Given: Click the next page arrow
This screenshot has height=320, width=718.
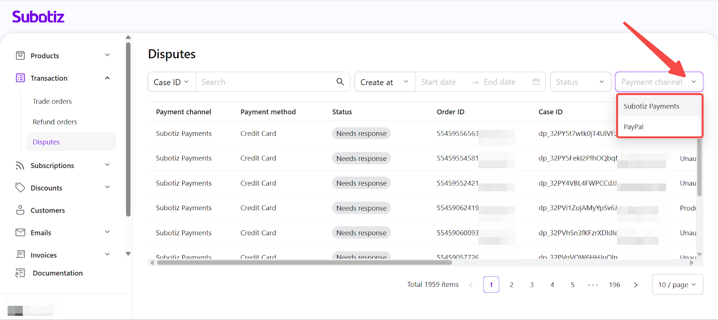Looking at the screenshot, I should coord(635,285).
